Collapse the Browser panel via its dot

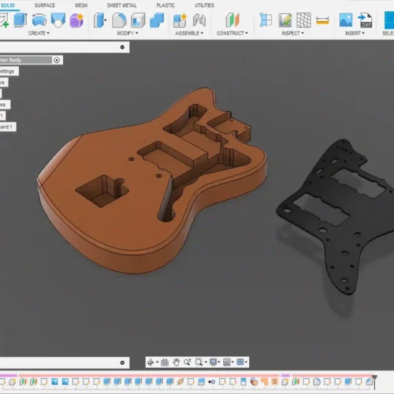(122, 47)
